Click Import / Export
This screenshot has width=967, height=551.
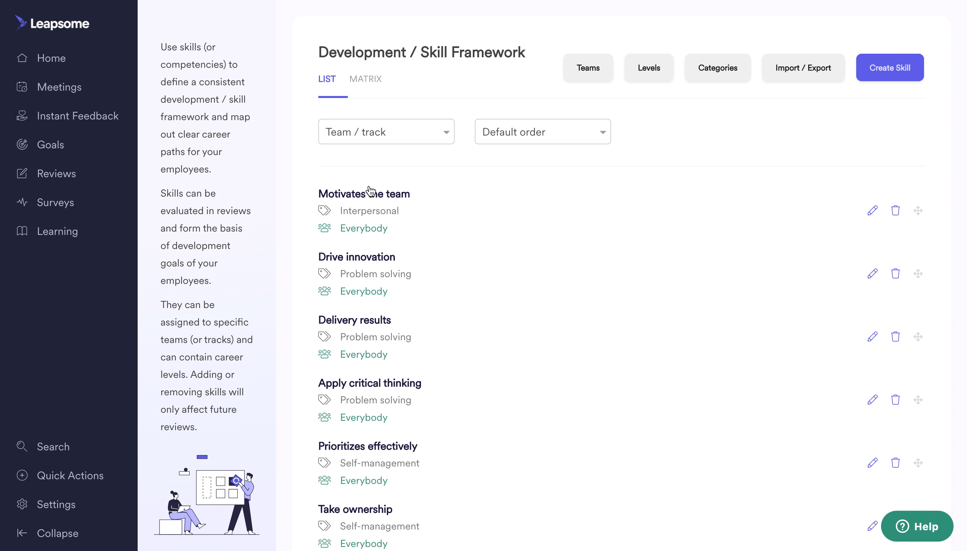(x=803, y=67)
